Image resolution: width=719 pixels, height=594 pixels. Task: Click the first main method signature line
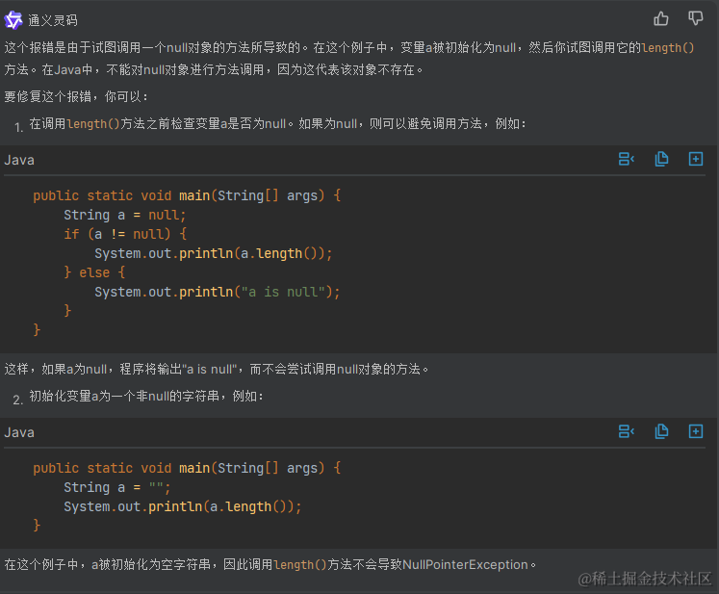tap(187, 195)
